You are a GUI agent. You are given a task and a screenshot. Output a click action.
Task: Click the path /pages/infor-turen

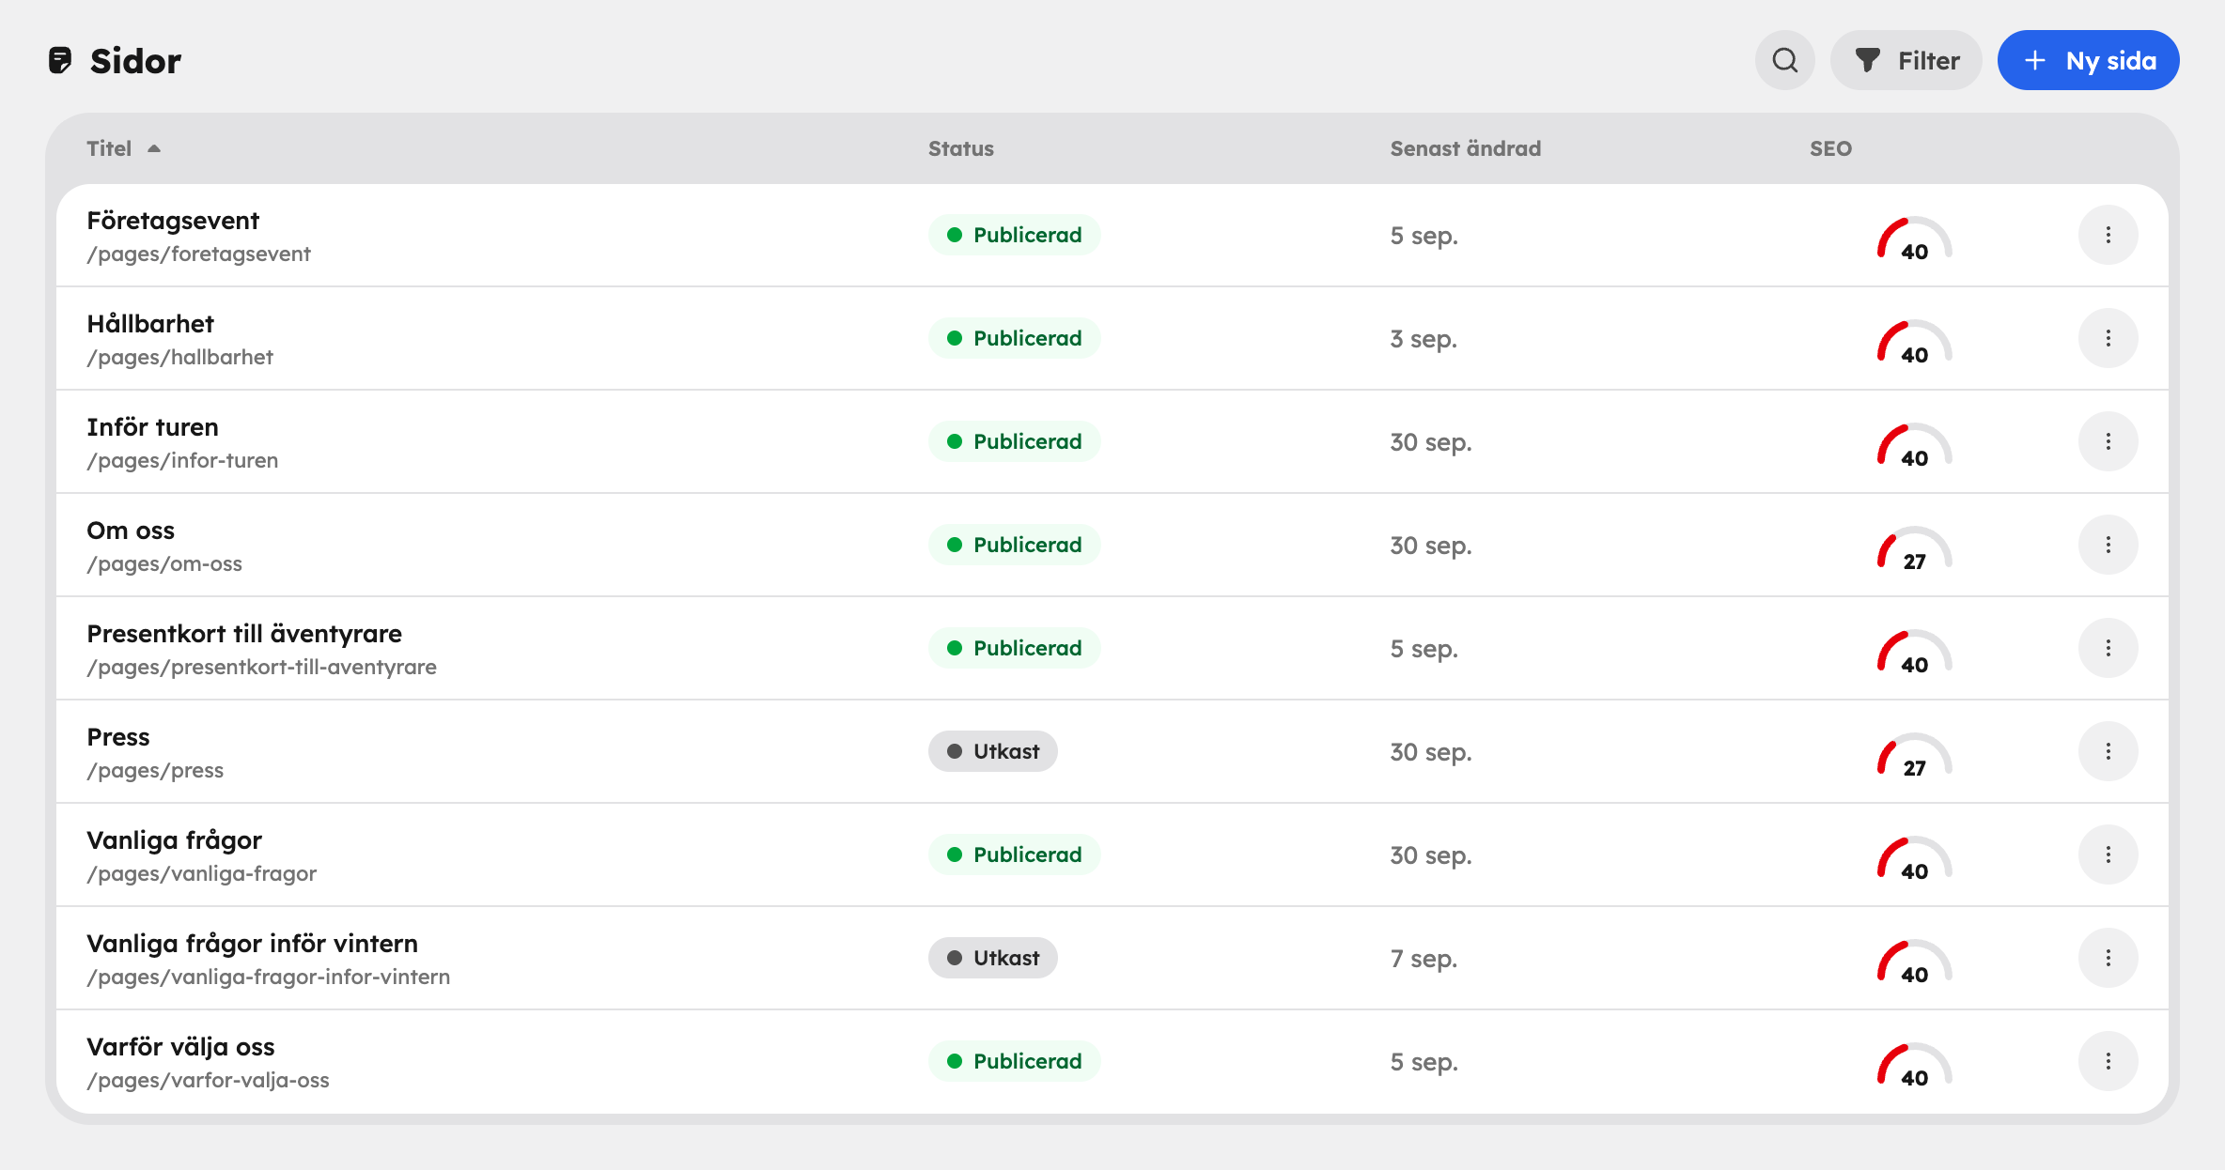tap(182, 461)
